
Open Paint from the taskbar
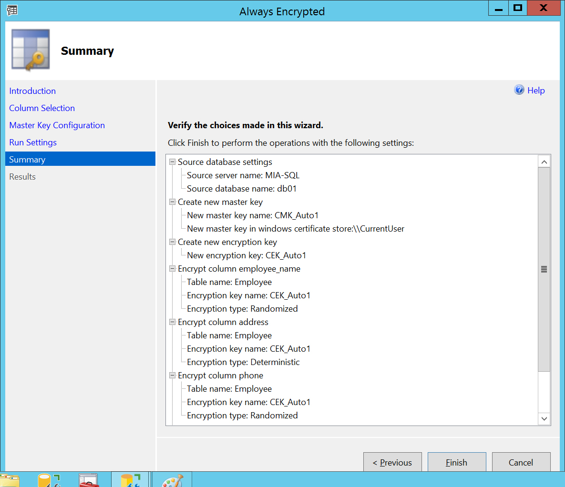[x=172, y=480]
